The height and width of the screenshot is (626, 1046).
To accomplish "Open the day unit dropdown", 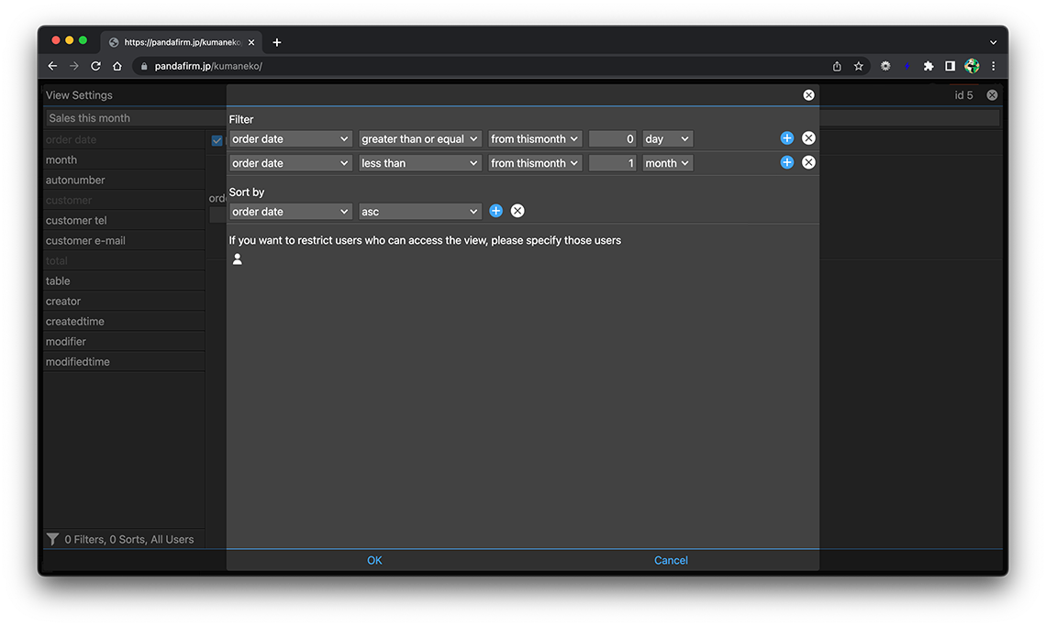I will (667, 139).
